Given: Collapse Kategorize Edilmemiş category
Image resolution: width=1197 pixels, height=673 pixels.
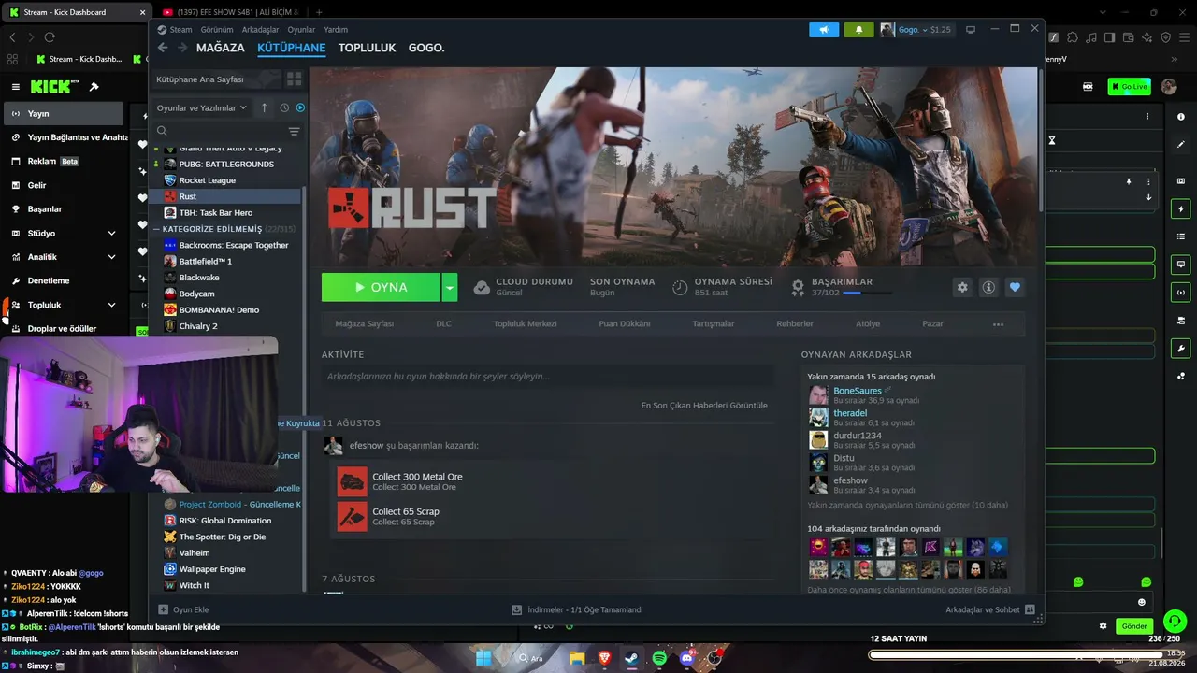Looking at the screenshot, I should point(157,229).
